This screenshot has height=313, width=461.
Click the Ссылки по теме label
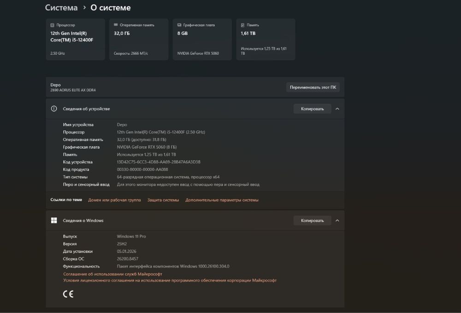click(x=66, y=200)
